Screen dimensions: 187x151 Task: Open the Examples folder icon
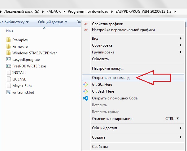tap(8, 40)
